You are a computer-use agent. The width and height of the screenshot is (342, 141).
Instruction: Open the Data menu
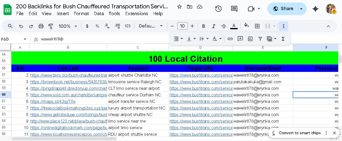click(x=99, y=14)
